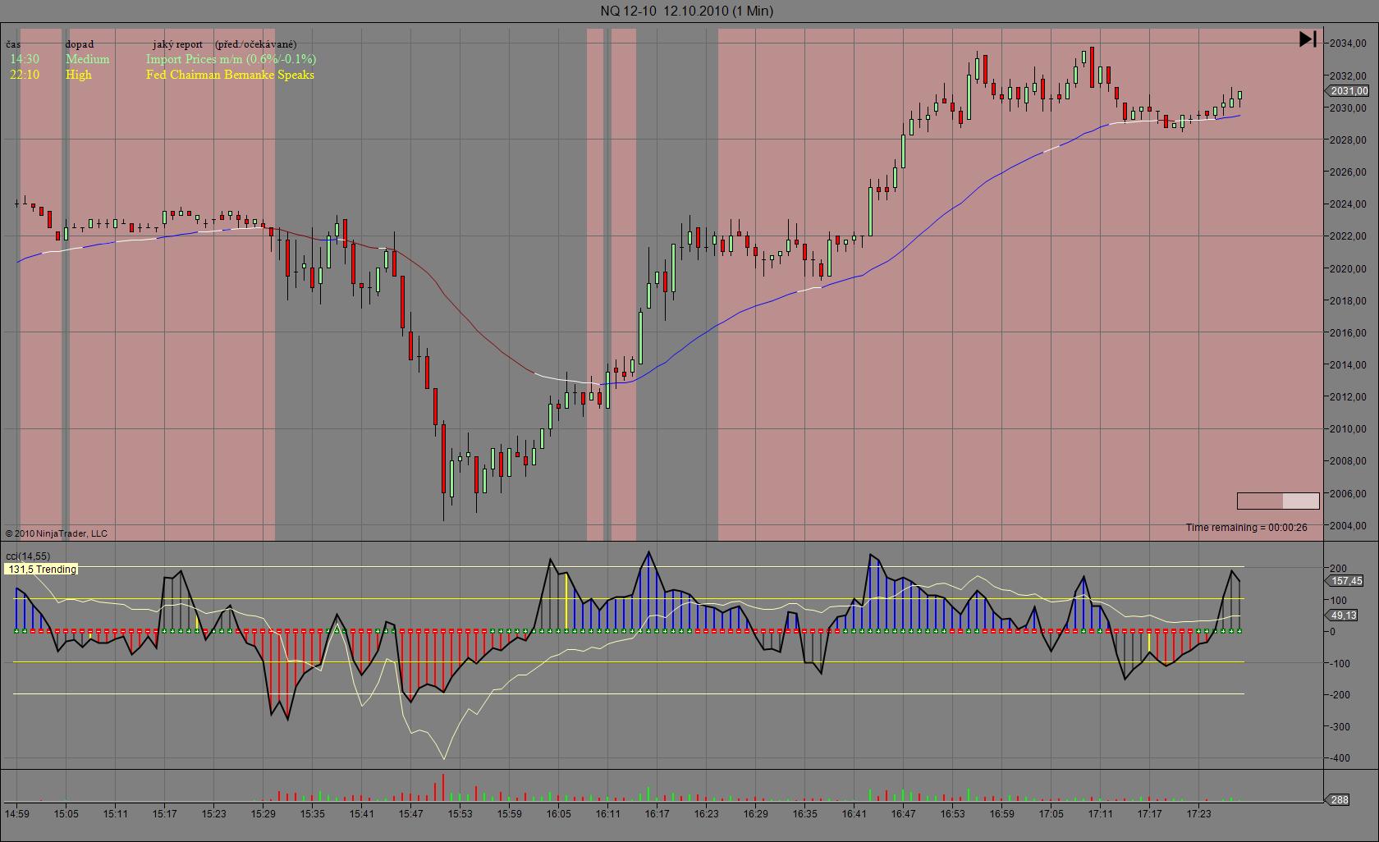
Task: Click the 2020,00 price axis label
Action: coord(1349,268)
